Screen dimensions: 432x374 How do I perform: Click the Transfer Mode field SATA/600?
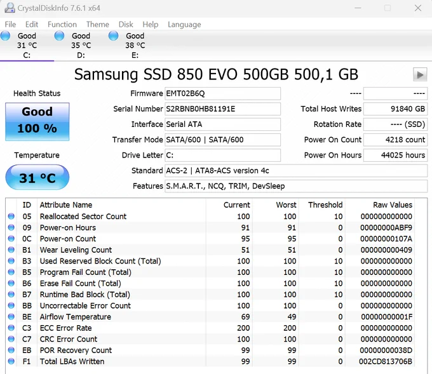(x=222, y=140)
